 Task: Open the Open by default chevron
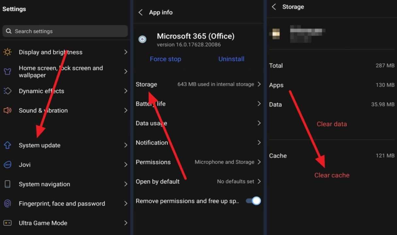(x=259, y=181)
